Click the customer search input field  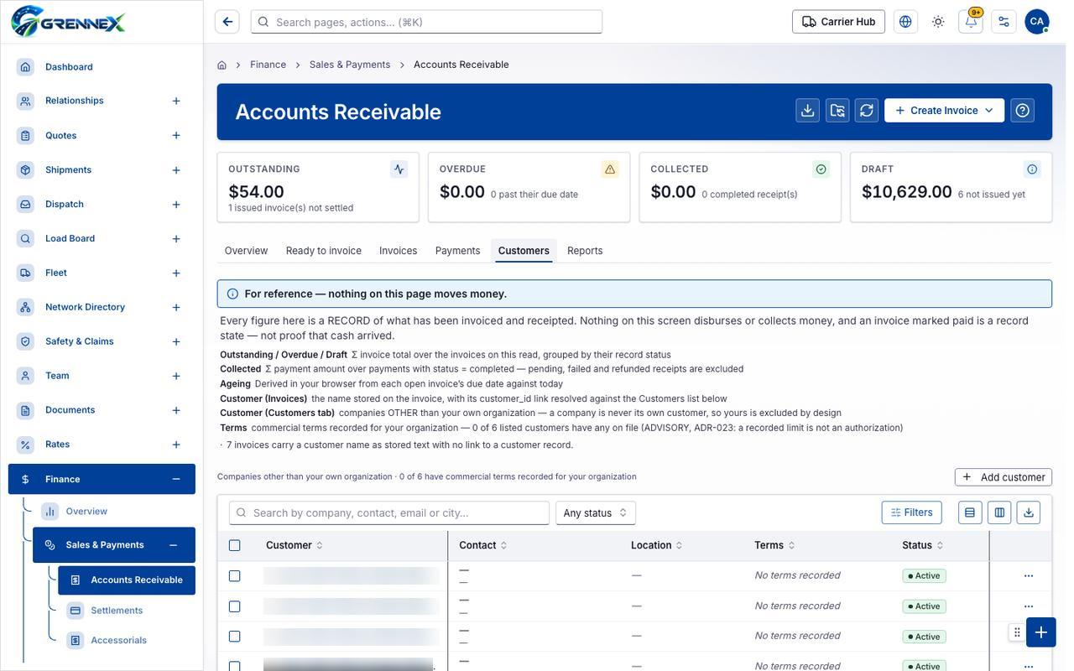389,513
